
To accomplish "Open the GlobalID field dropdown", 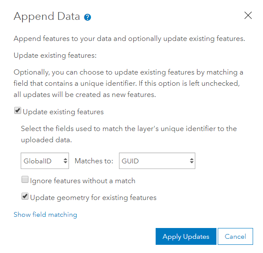I will coord(45,161).
